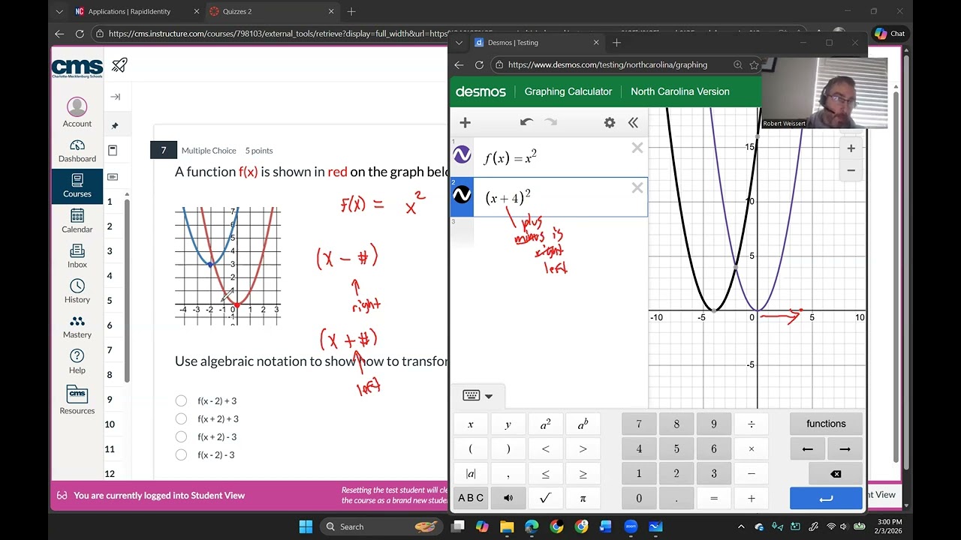The height and width of the screenshot is (540, 961).
Task: Tap the absolute value key
Action: pyautogui.click(x=471, y=474)
